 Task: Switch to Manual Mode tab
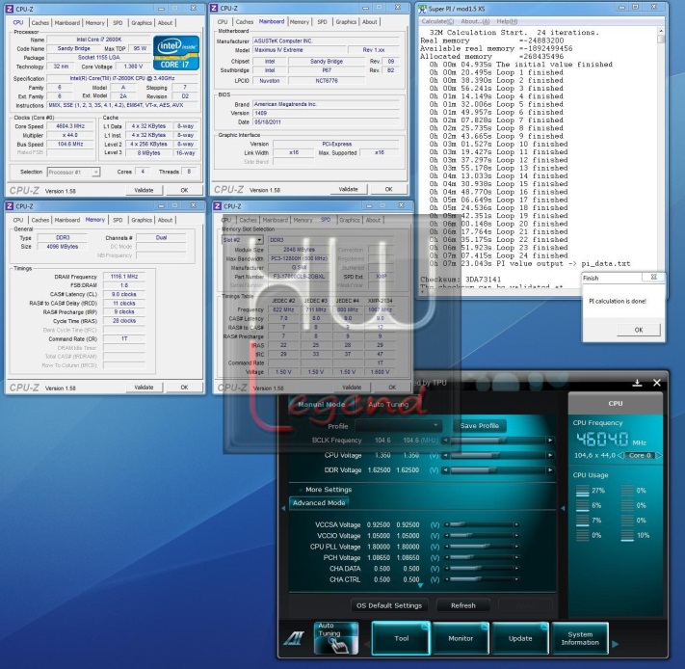[322, 404]
